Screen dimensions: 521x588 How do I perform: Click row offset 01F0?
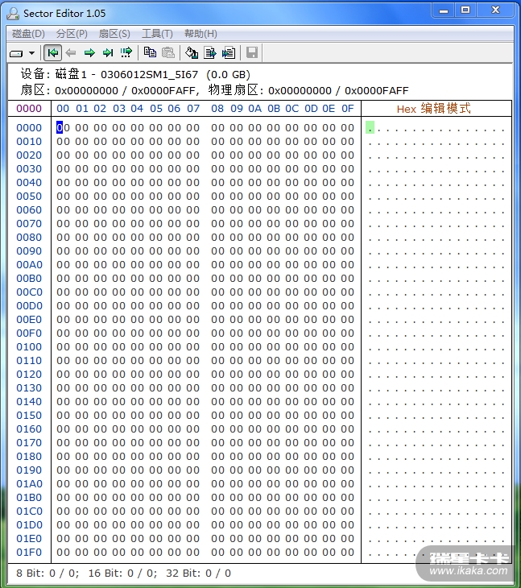29,553
